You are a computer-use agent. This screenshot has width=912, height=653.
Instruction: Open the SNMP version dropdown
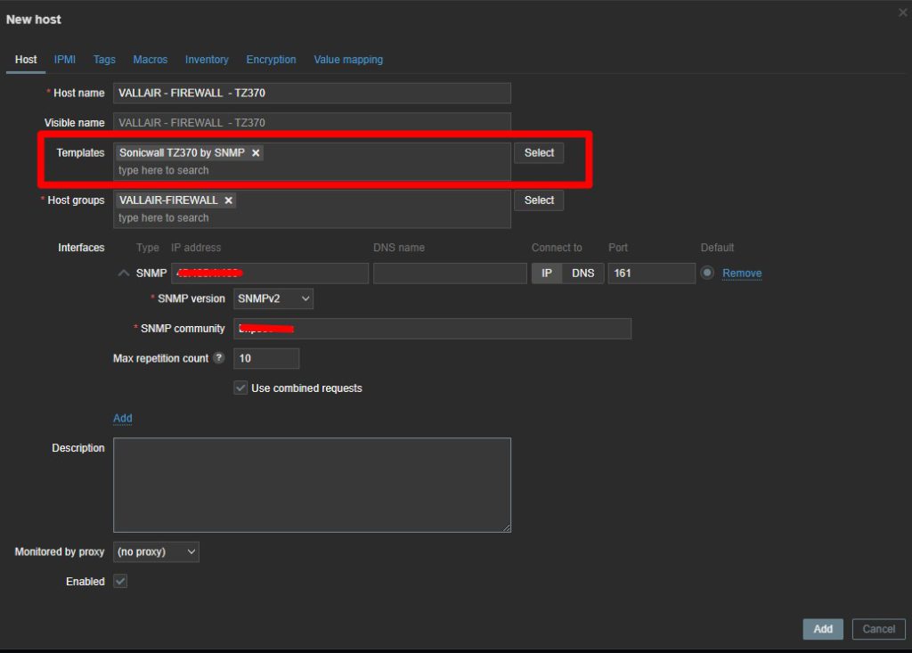(273, 299)
